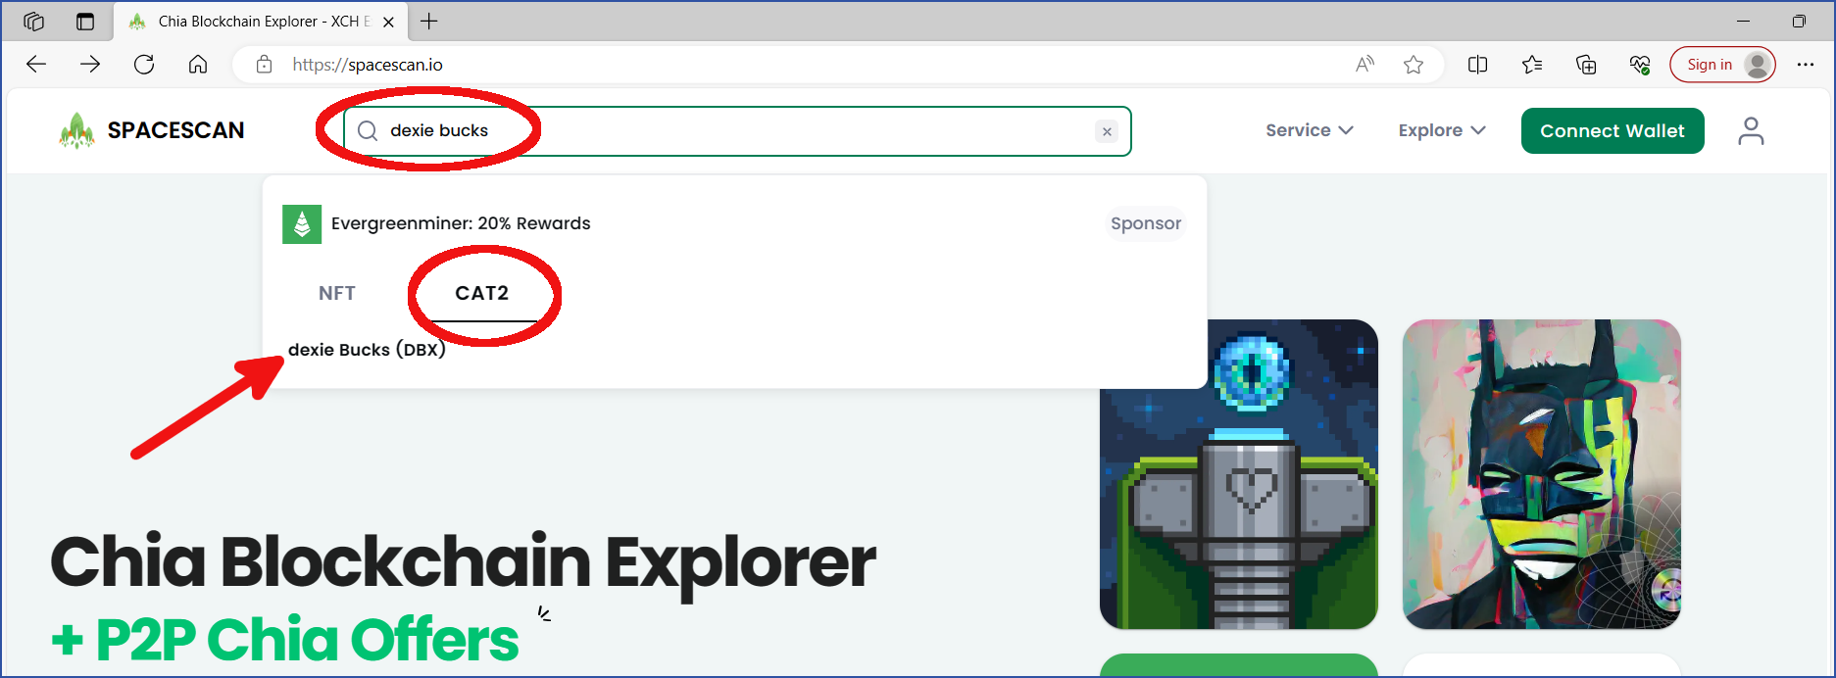Add page to favorites star

point(1413,65)
